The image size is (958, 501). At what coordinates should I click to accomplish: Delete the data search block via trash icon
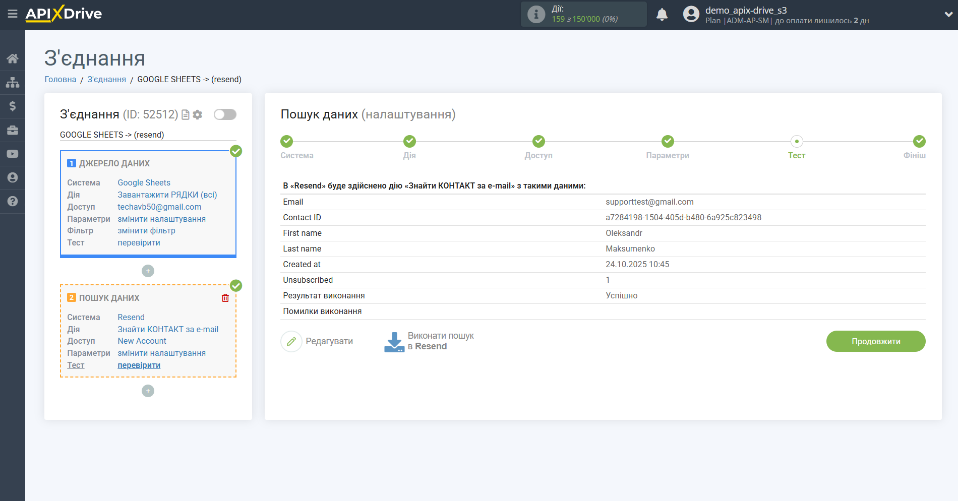coord(225,298)
